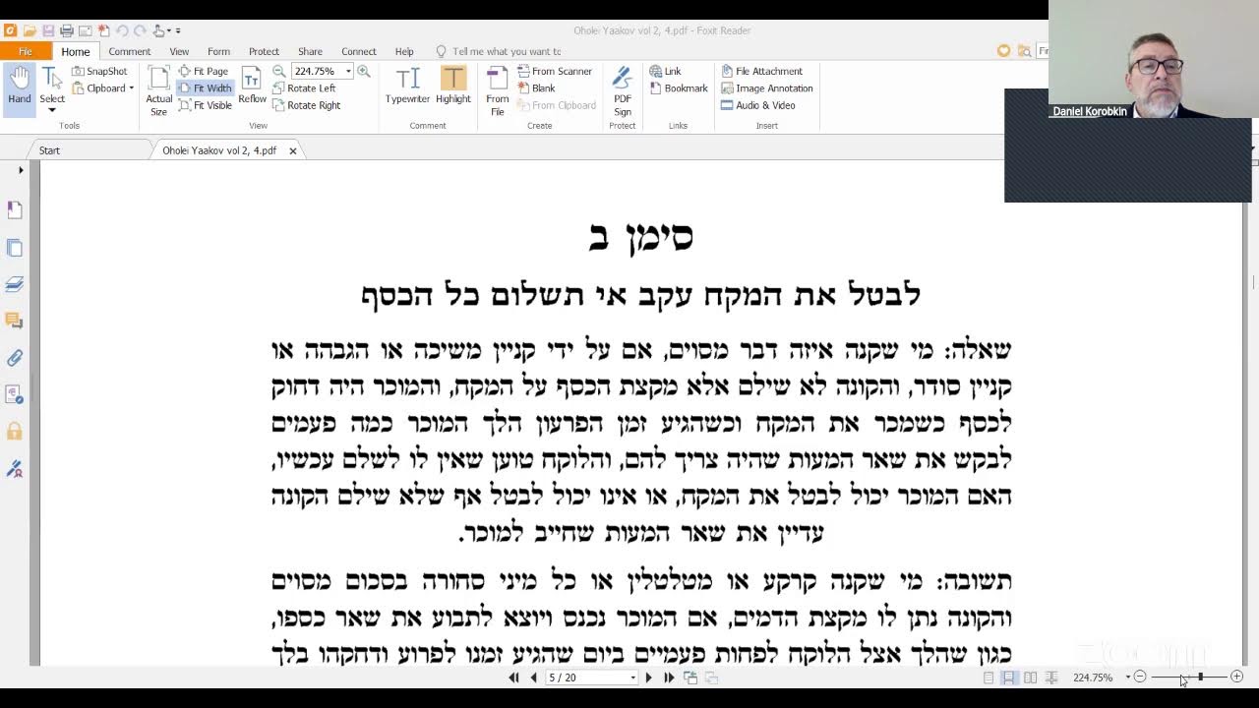The width and height of the screenshot is (1259, 708).
Task: Close the Oholei Yaakov vol 2, 4.pdf tab
Action: point(292,150)
